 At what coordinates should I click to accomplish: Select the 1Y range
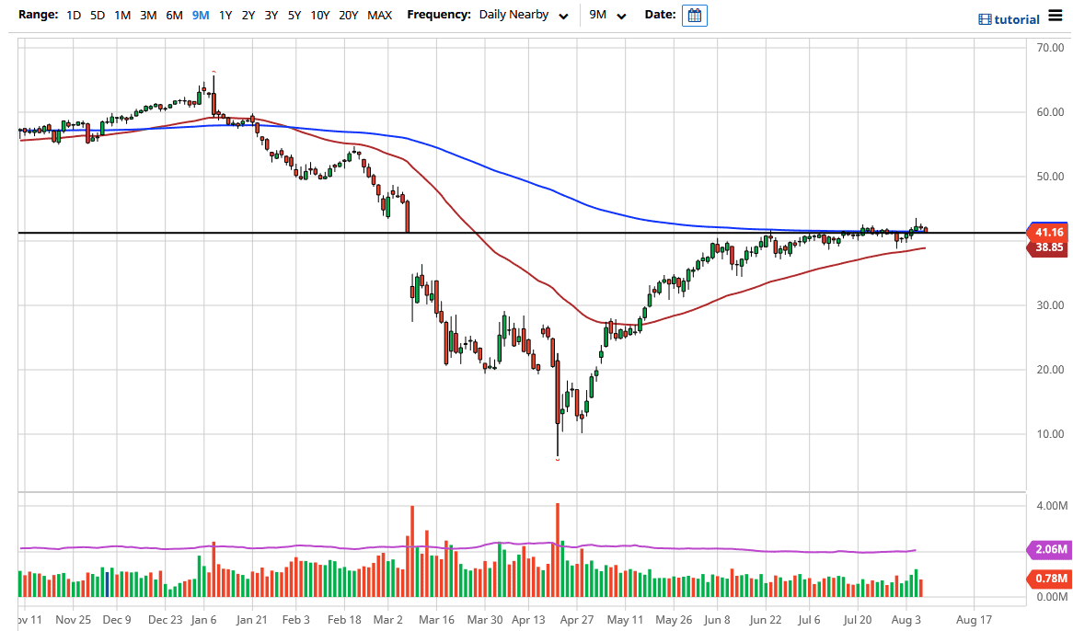pos(225,15)
